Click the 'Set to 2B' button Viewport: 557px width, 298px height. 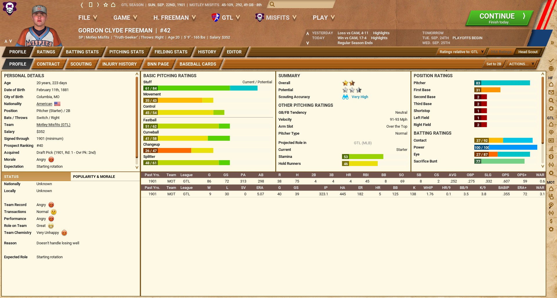tap(494, 64)
